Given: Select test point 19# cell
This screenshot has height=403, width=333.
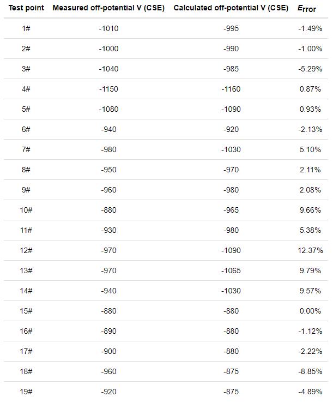Looking at the screenshot, I should 26,392.
